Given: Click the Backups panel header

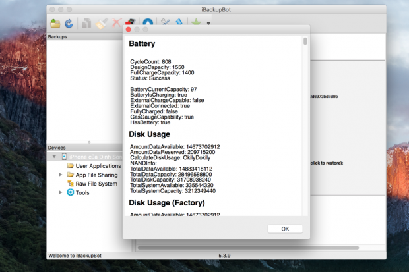Looking at the screenshot, I should pyautogui.click(x=89, y=37).
